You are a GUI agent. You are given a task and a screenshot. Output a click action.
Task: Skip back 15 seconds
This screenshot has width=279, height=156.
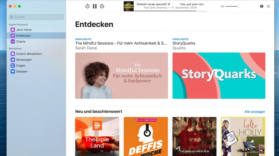87,6
